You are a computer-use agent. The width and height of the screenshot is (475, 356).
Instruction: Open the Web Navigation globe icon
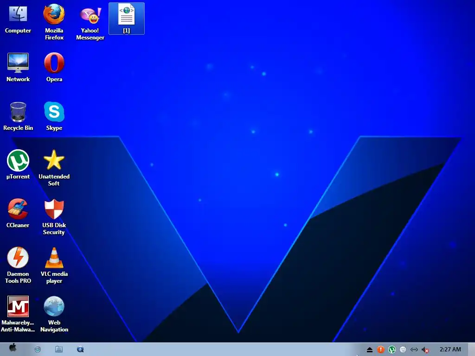(x=54, y=314)
